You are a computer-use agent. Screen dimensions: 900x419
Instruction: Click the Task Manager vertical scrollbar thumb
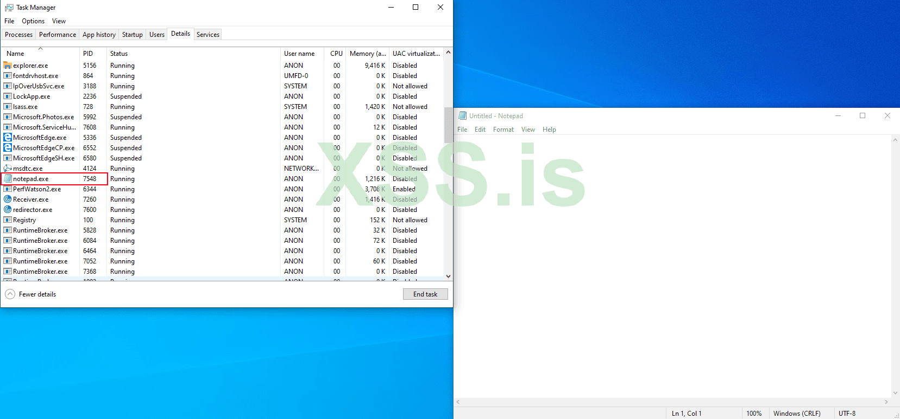(448, 125)
